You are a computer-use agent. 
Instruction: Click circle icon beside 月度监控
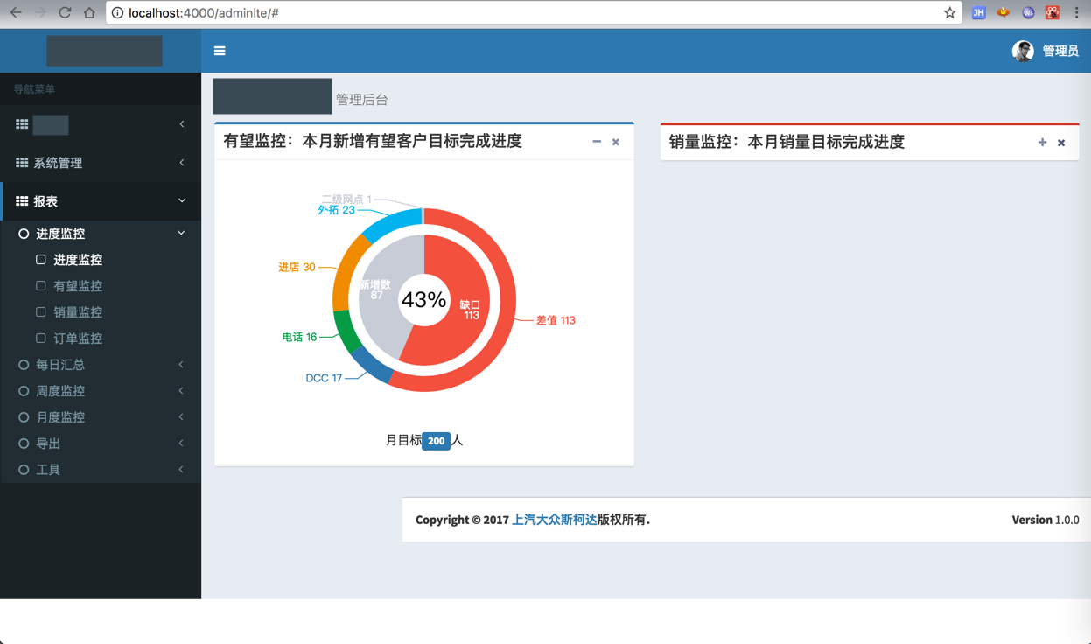click(x=24, y=417)
